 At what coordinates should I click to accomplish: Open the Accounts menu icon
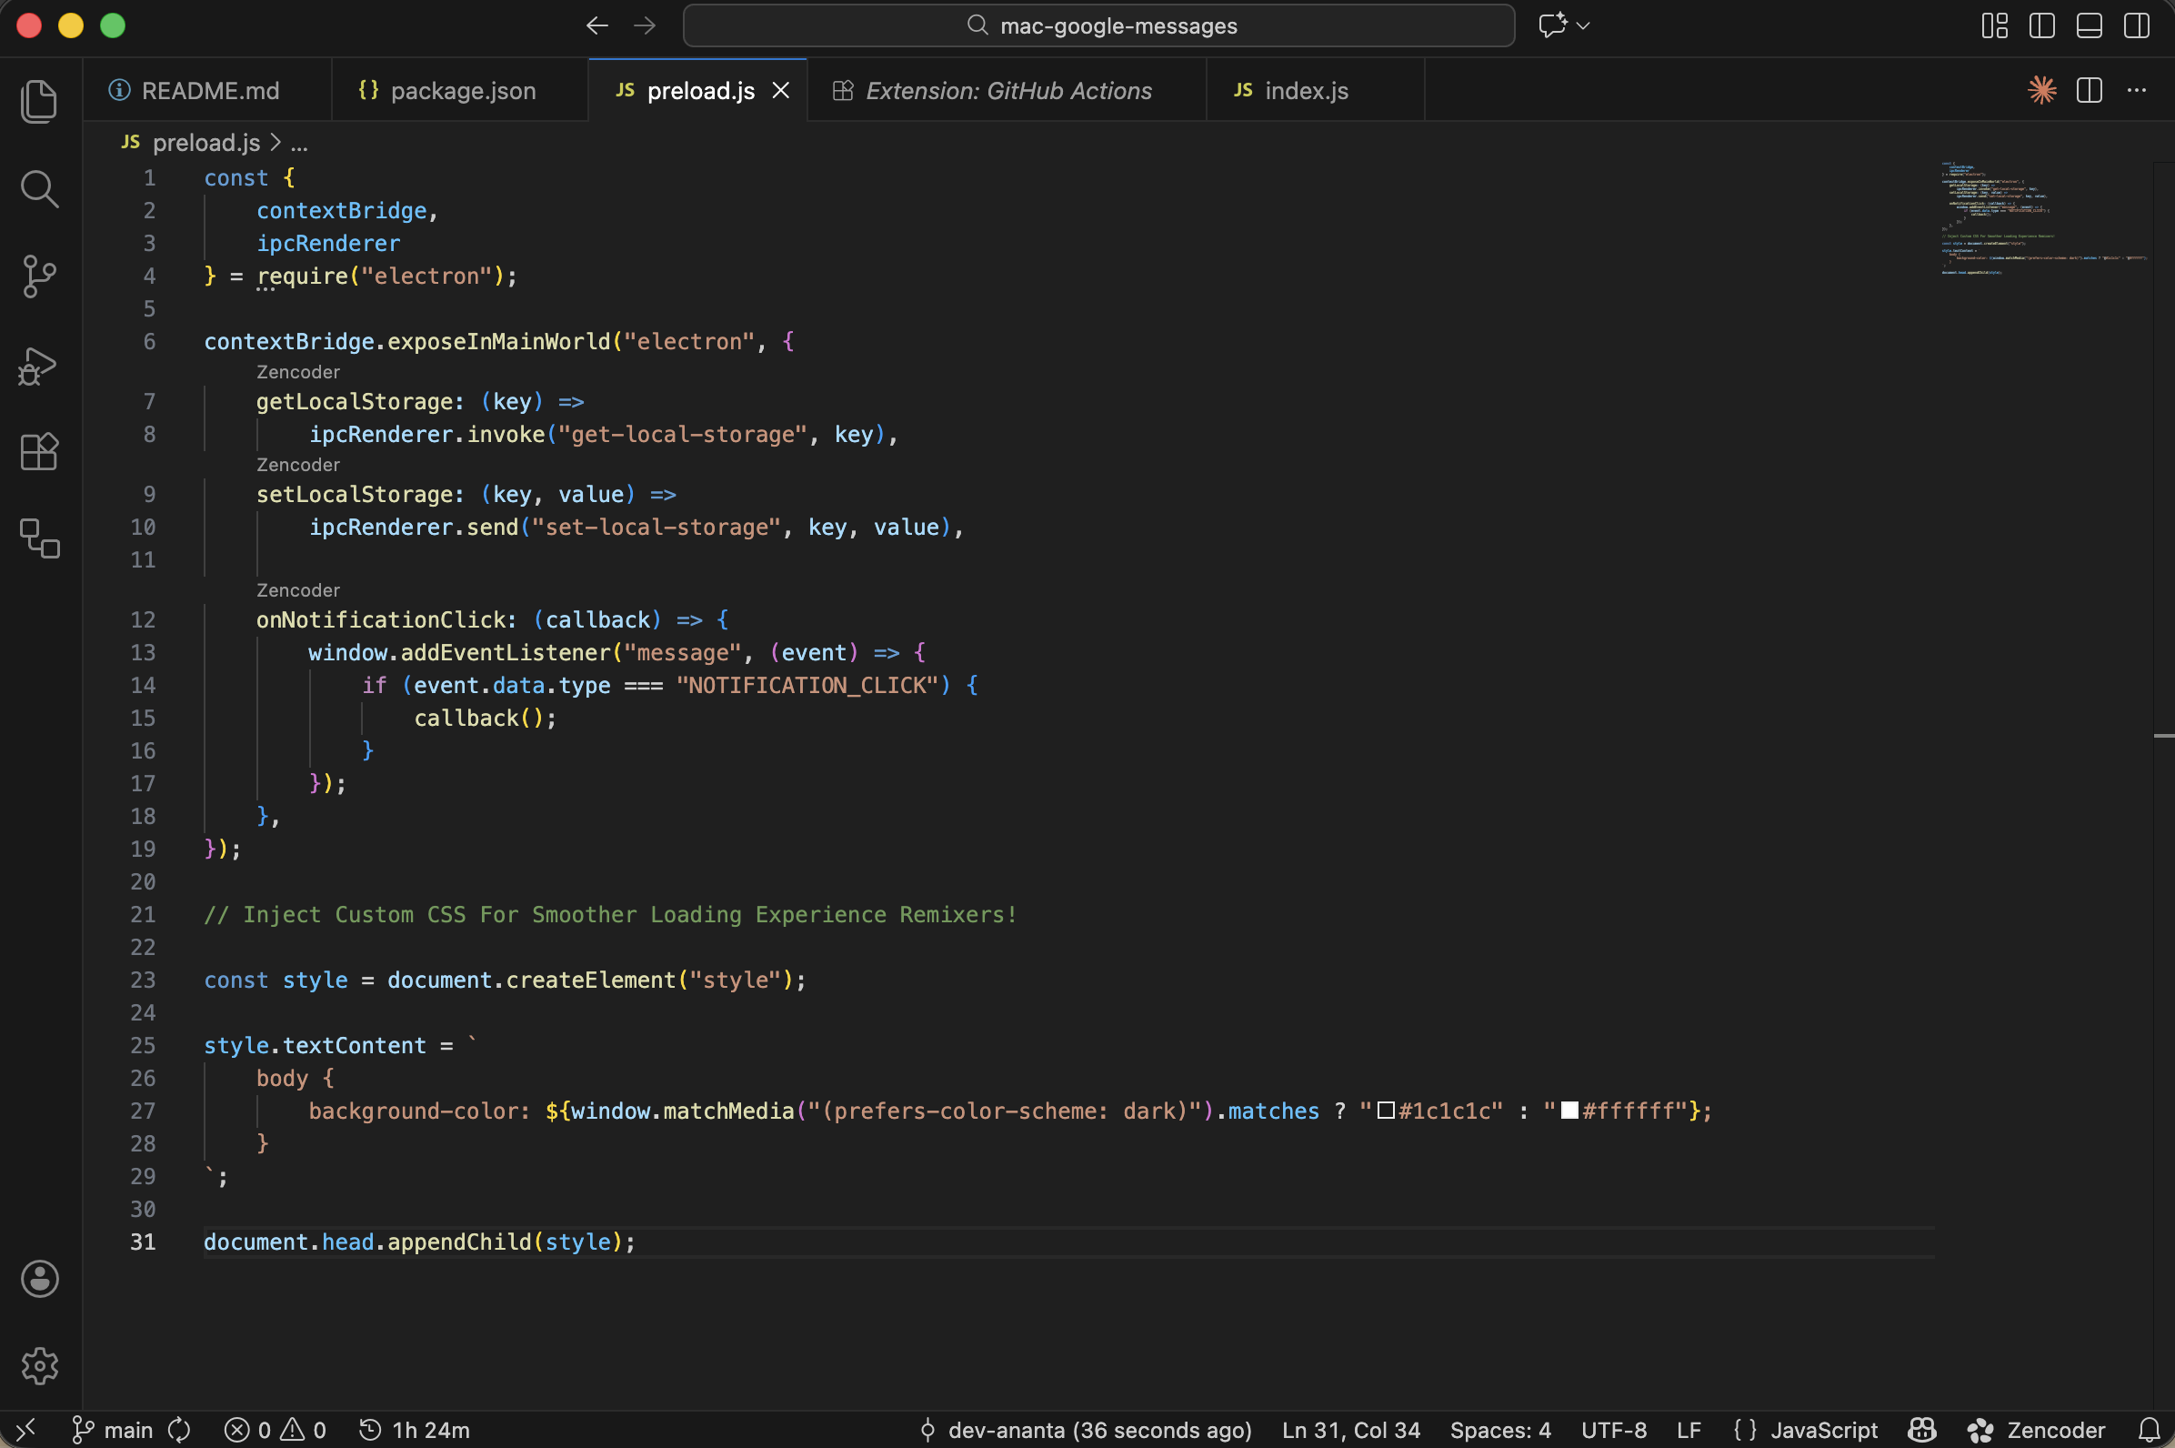(39, 1279)
